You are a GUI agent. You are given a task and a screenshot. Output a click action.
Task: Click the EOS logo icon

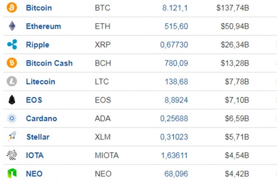tap(12, 100)
